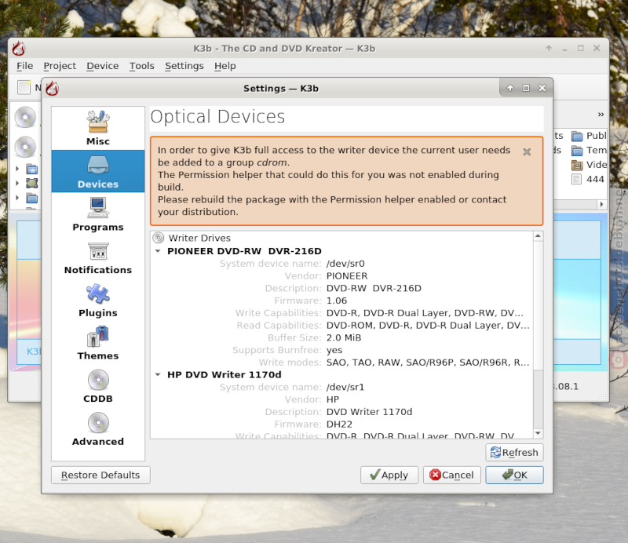Image resolution: width=628 pixels, height=543 pixels.
Task: Click the device list scrollbar down arrow
Action: (x=538, y=433)
